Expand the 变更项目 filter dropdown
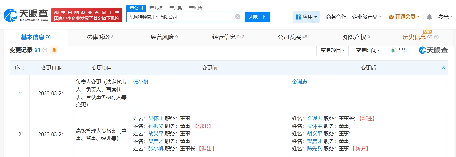 pyautogui.click(x=332, y=50)
